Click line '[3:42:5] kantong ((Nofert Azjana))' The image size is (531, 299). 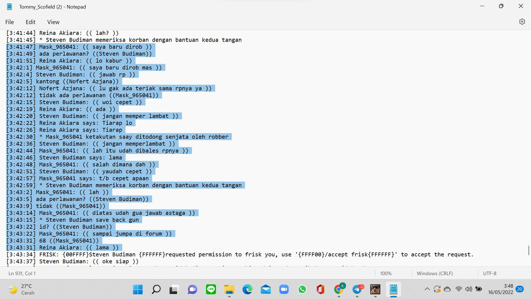coord(62,81)
